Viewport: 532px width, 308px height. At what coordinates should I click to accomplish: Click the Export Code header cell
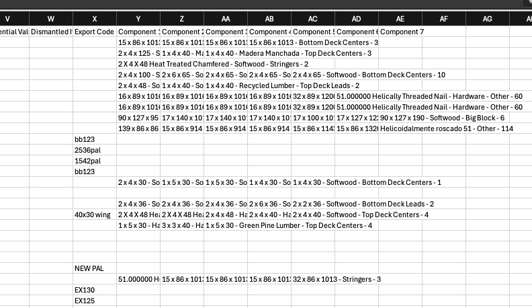[95, 32]
